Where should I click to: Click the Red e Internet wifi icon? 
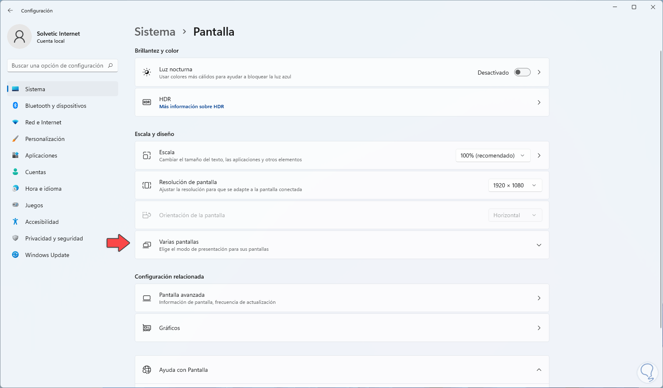coord(15,122)
